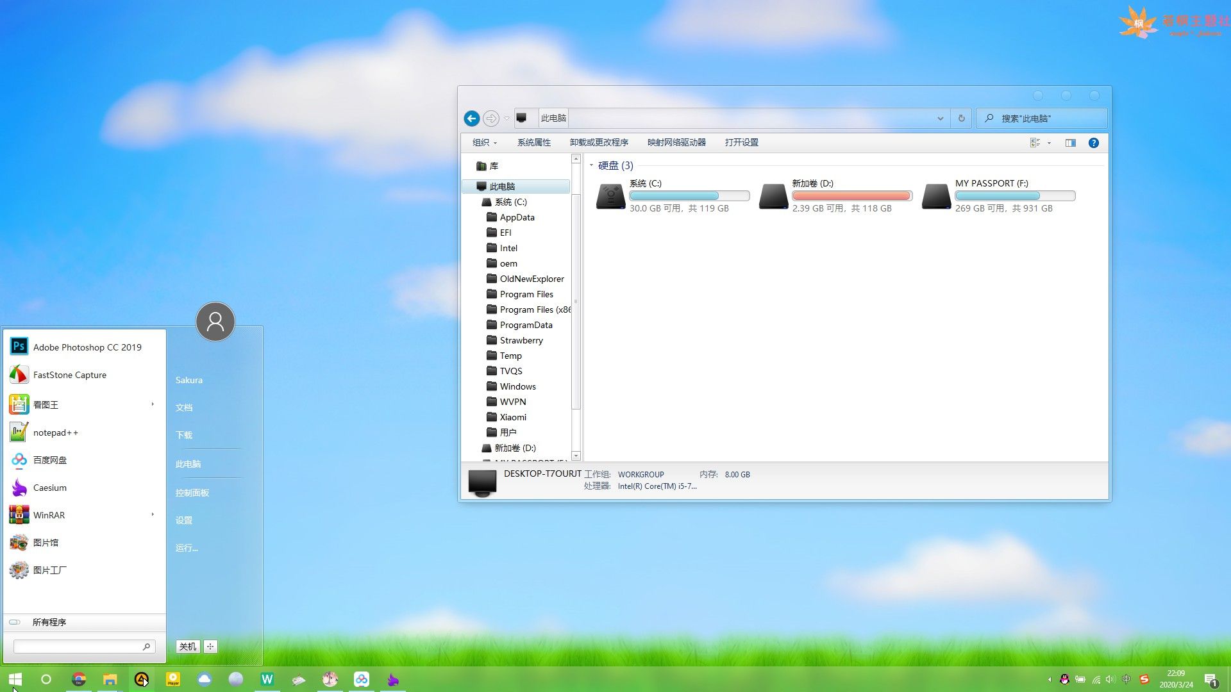Viewport: 1231px width, 692px height.
Task: Toggle the Explorer preview pane icon
Action: tap(1071, 143)
